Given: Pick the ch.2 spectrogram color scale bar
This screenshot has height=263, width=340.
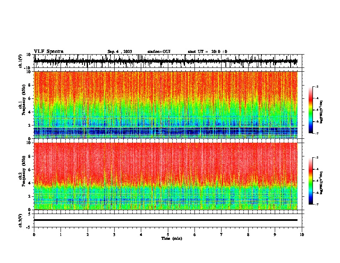Looking at the screenshot, I should (310, 181).
